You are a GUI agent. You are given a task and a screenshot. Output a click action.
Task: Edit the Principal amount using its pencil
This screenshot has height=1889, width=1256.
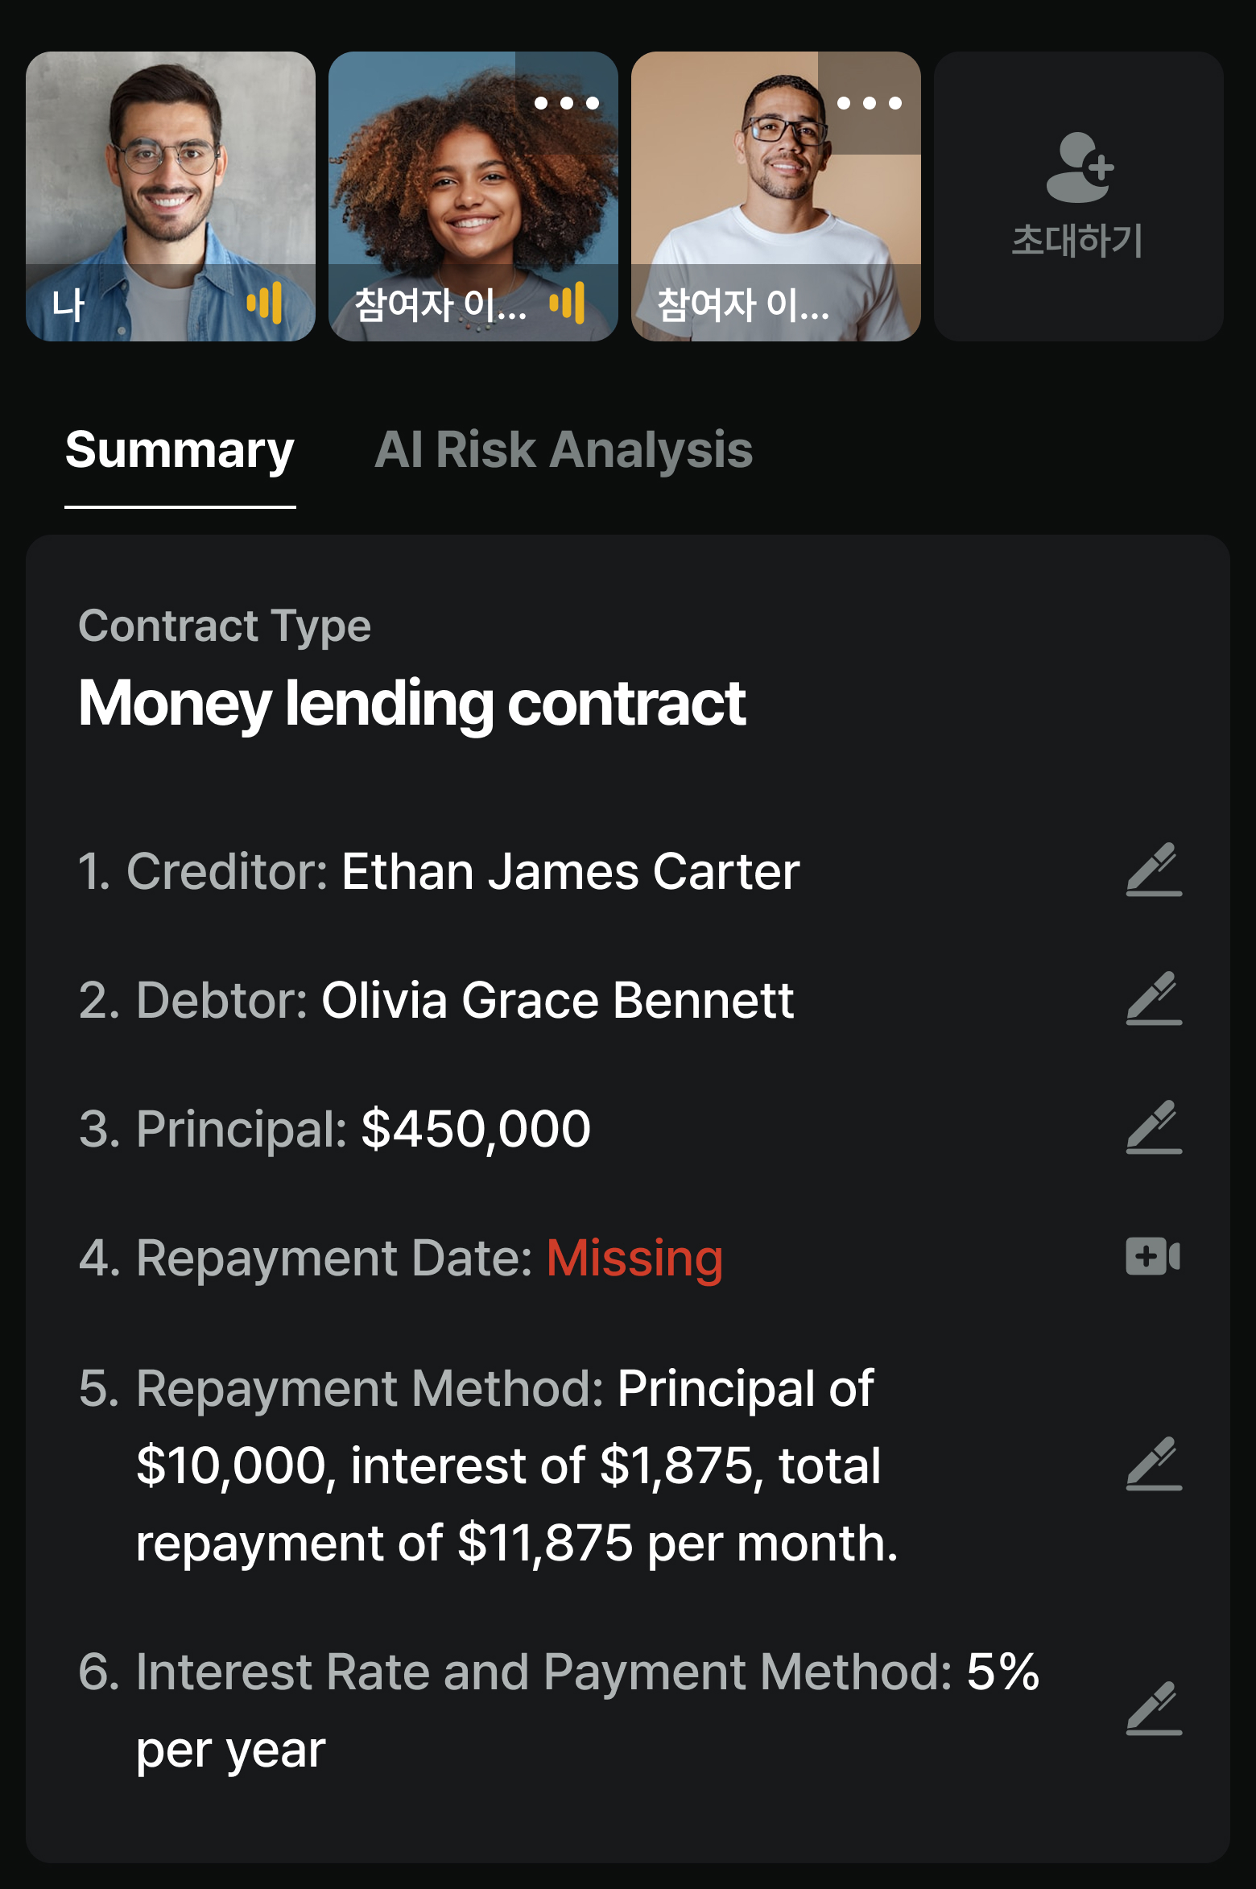[x=1154, y=1127]
